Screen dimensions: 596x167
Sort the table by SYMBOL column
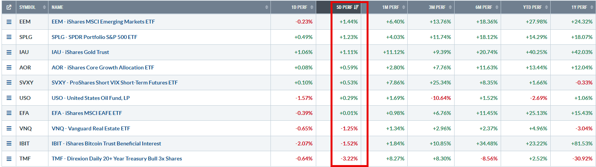32,7
